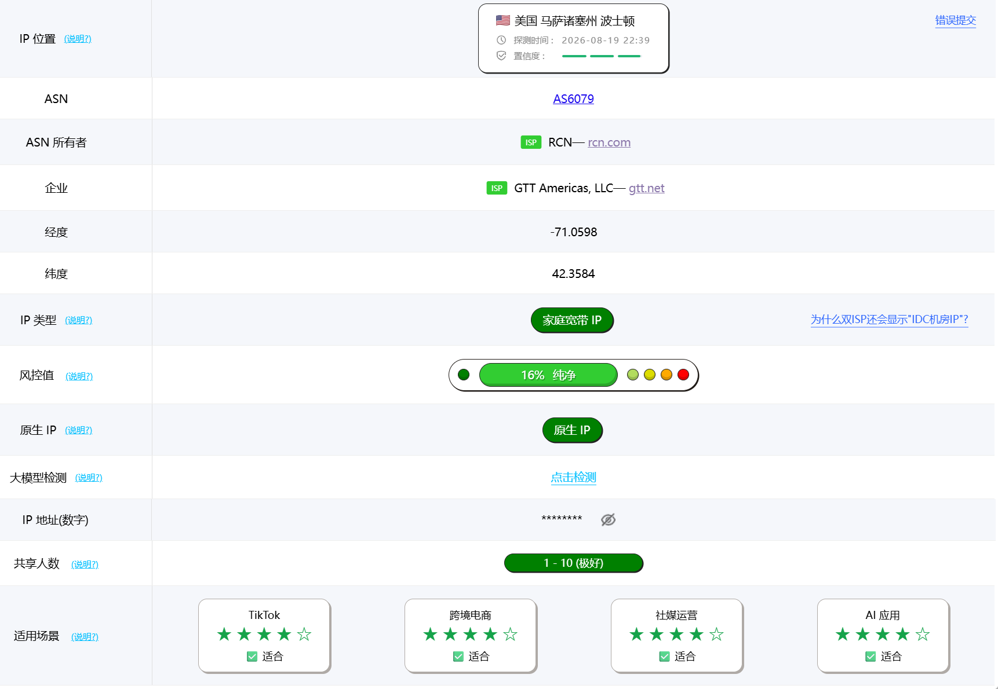
Task: Open the 错误提交 link
Action: [x=956, y=21]
